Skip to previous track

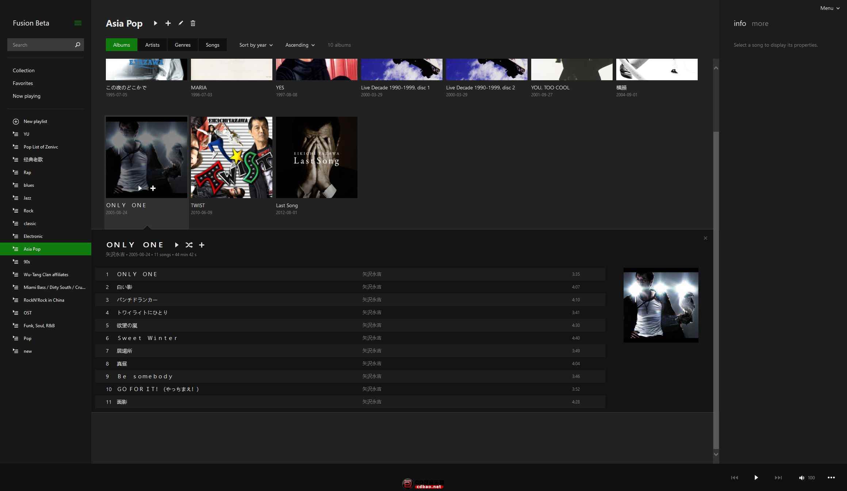click(x=735, y=478)
